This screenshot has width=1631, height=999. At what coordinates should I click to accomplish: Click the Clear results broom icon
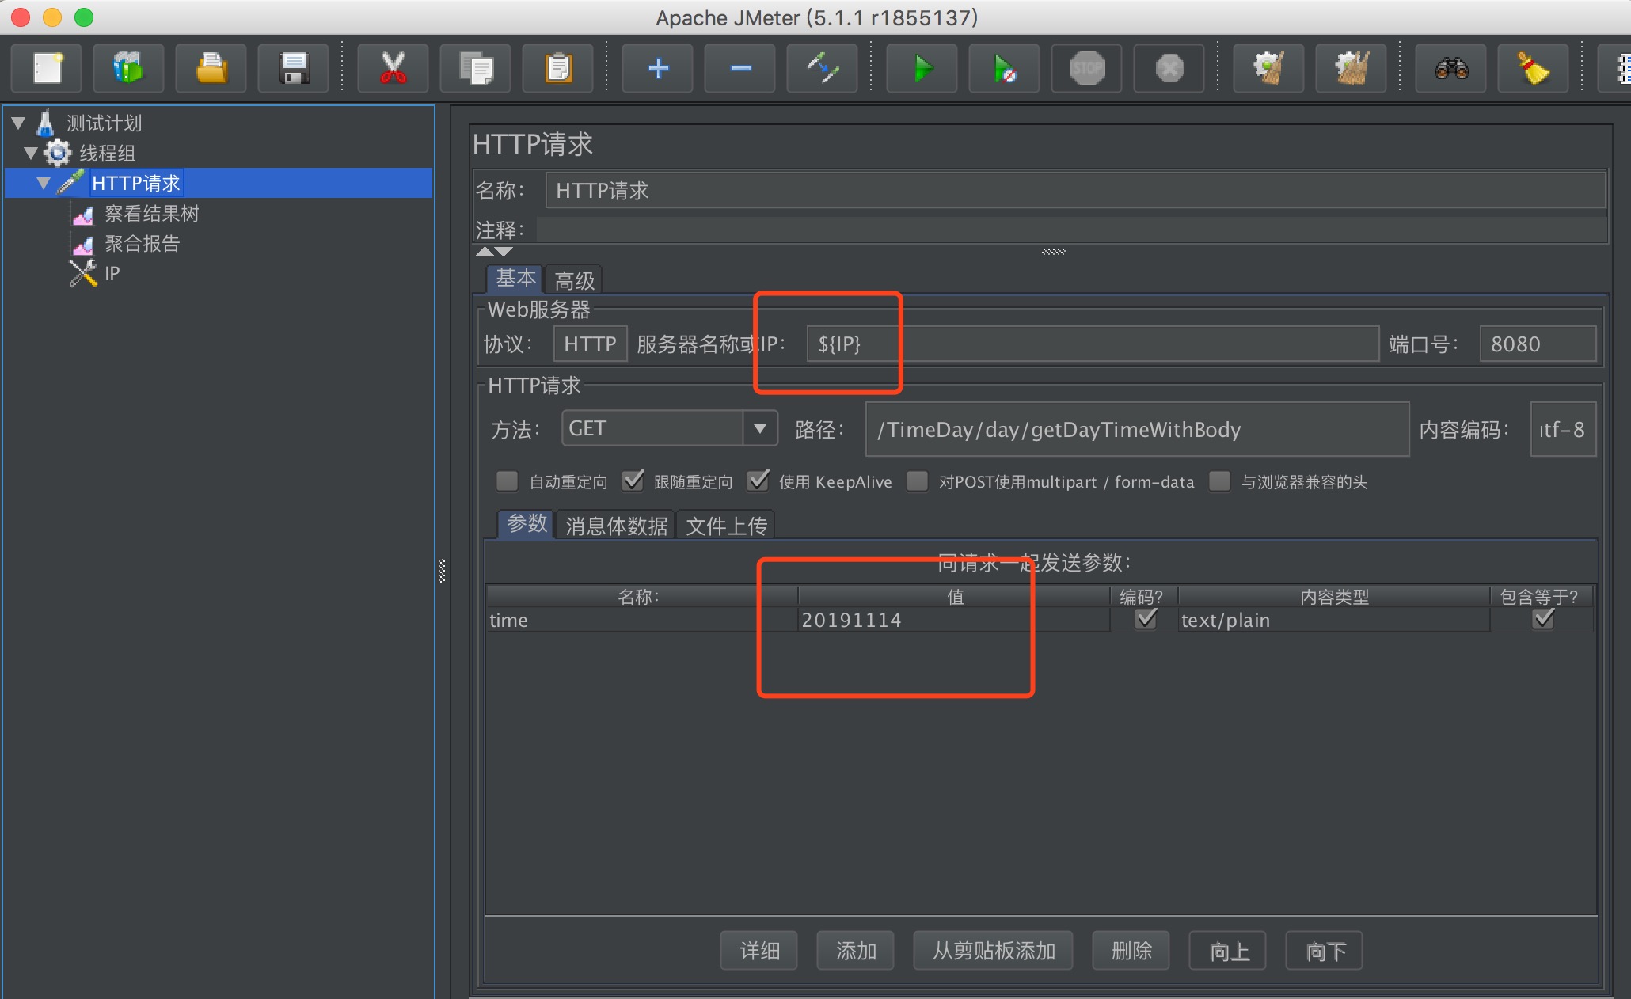(1268, 69)
